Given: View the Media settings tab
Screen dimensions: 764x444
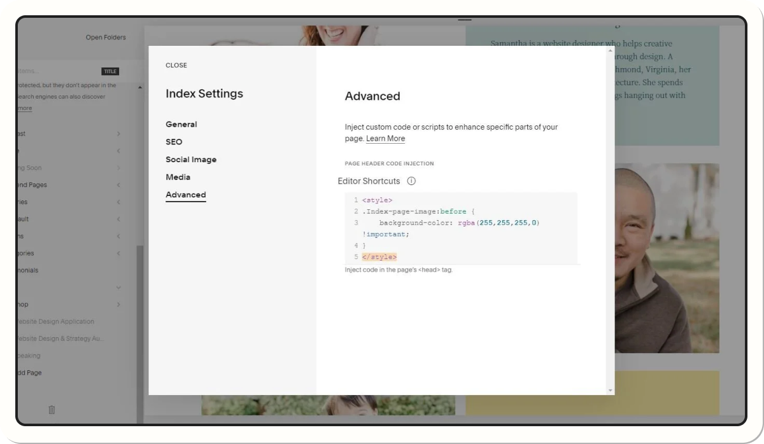Looking at the screenshot, I should (x=178, y=177).
